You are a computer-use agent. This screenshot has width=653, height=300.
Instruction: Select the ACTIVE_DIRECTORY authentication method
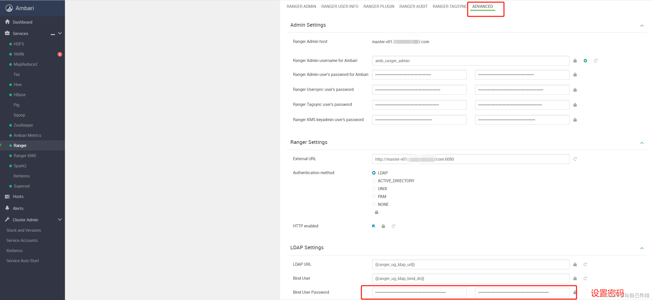[x=374, y=181]
